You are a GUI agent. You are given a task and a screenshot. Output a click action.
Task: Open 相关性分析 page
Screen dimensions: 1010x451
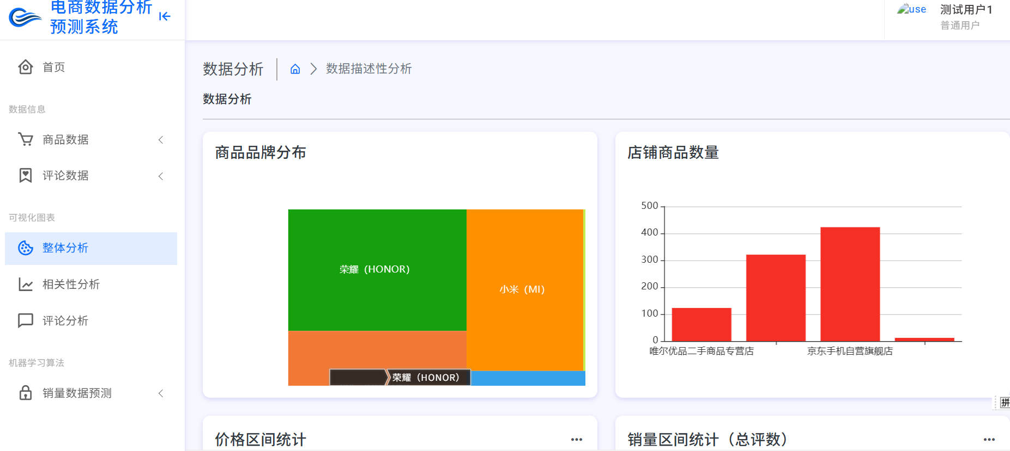click(x=91, y=284)
